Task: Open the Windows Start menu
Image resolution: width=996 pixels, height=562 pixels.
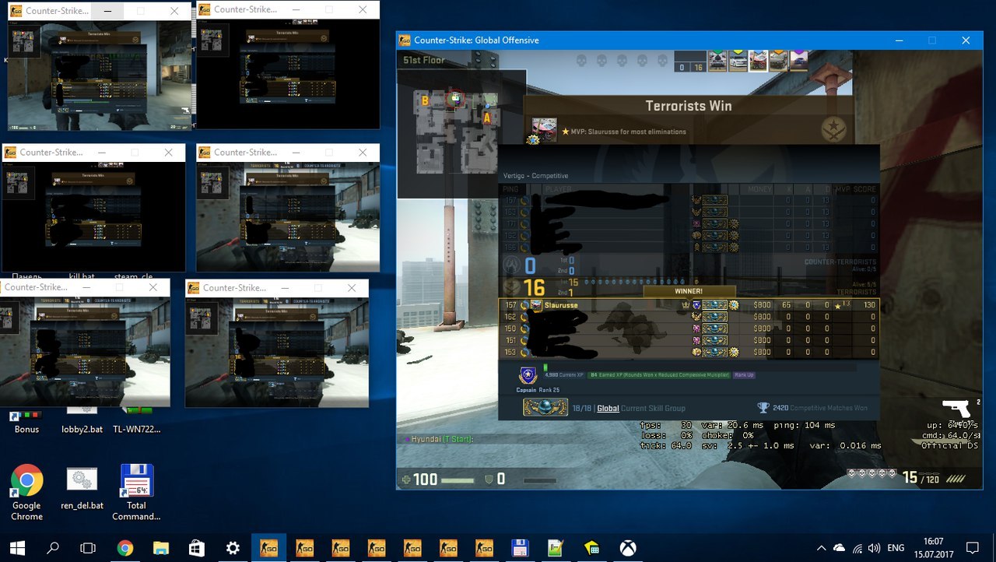Action: tap(17, 548)
